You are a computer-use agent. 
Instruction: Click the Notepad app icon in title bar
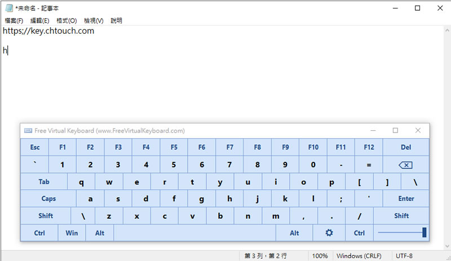tap(9, 8)
